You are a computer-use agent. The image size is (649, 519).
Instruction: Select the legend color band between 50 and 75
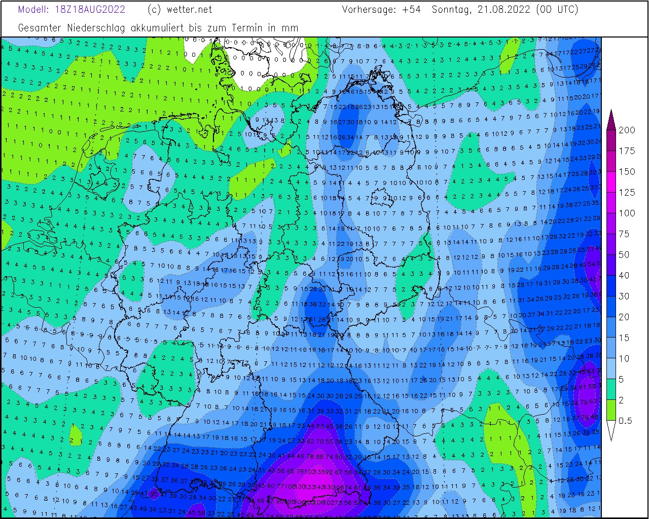(611, 244)
